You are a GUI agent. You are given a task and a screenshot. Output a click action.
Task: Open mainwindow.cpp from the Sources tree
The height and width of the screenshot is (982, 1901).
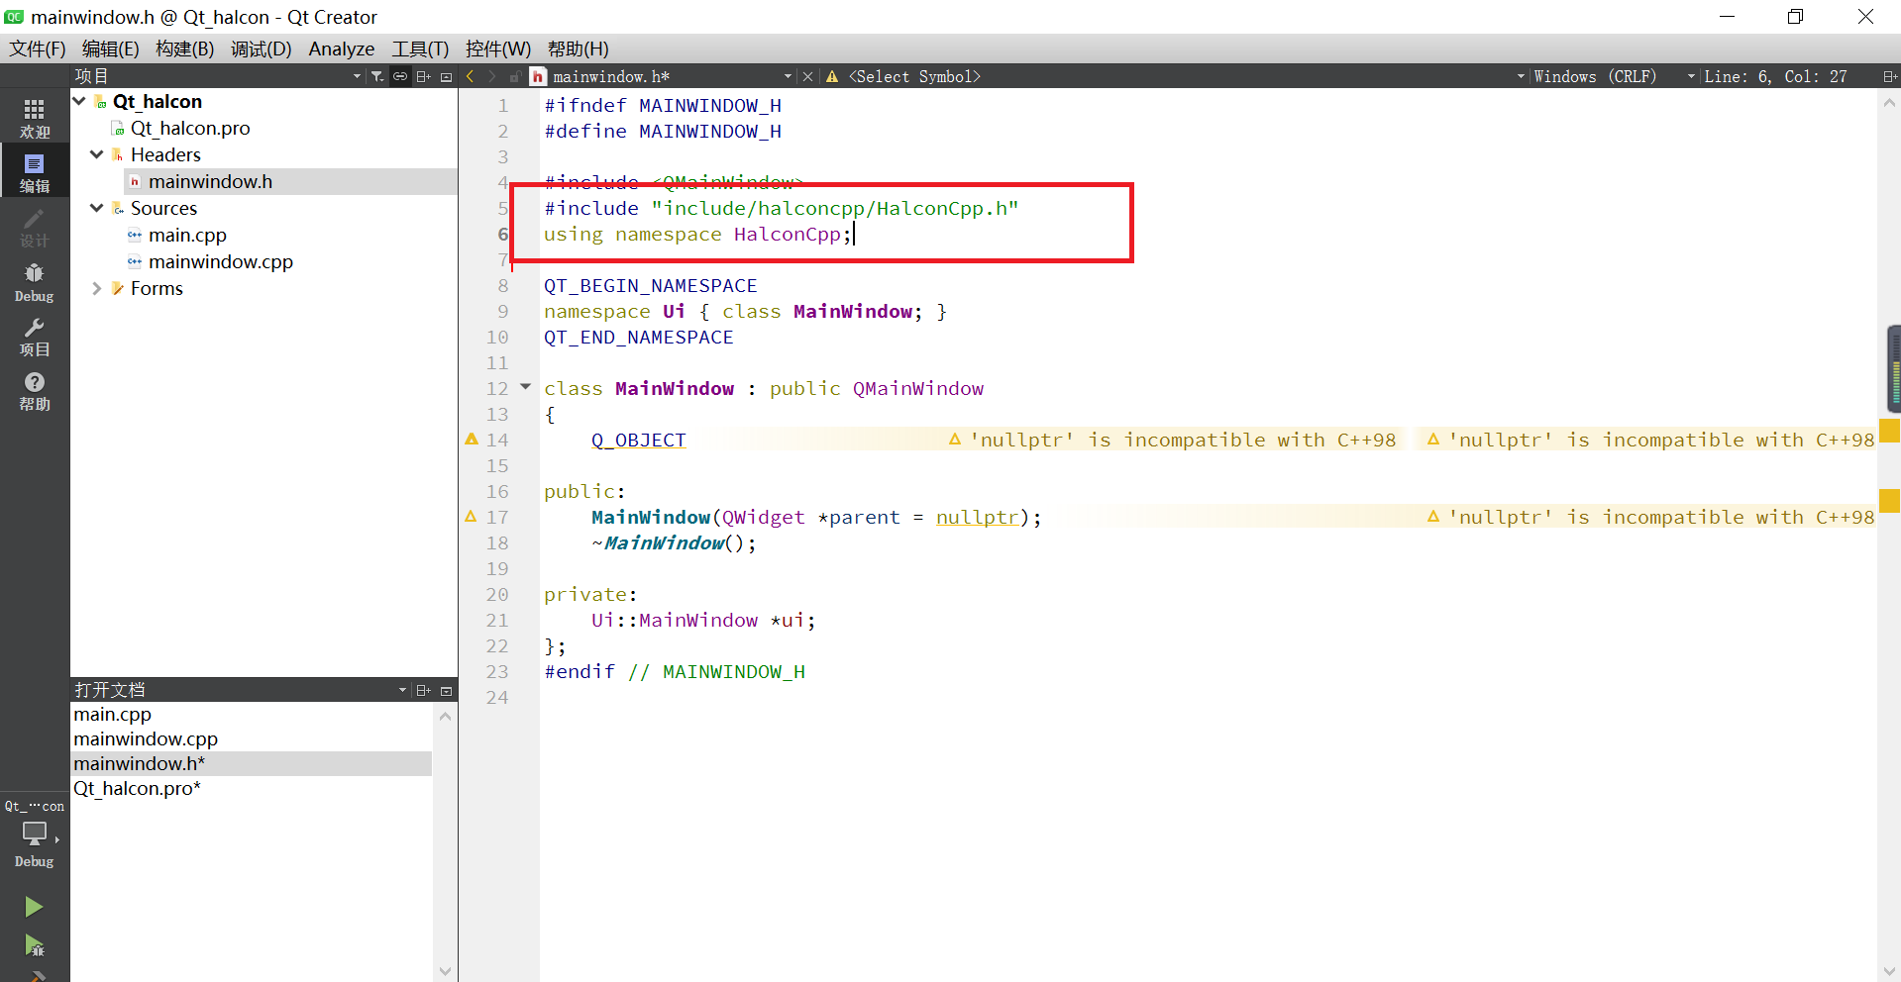tap(220, 261)
